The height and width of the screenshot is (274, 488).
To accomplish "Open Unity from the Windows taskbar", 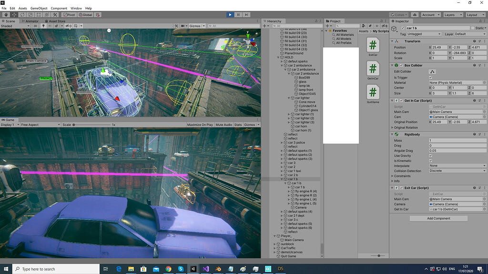I will [x=193, y=269].
